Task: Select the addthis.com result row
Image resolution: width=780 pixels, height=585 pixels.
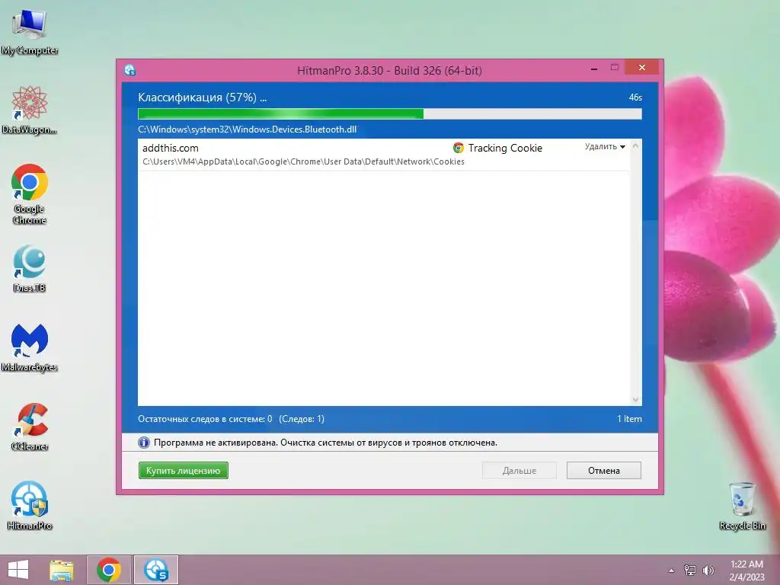Action: point(383,155)
